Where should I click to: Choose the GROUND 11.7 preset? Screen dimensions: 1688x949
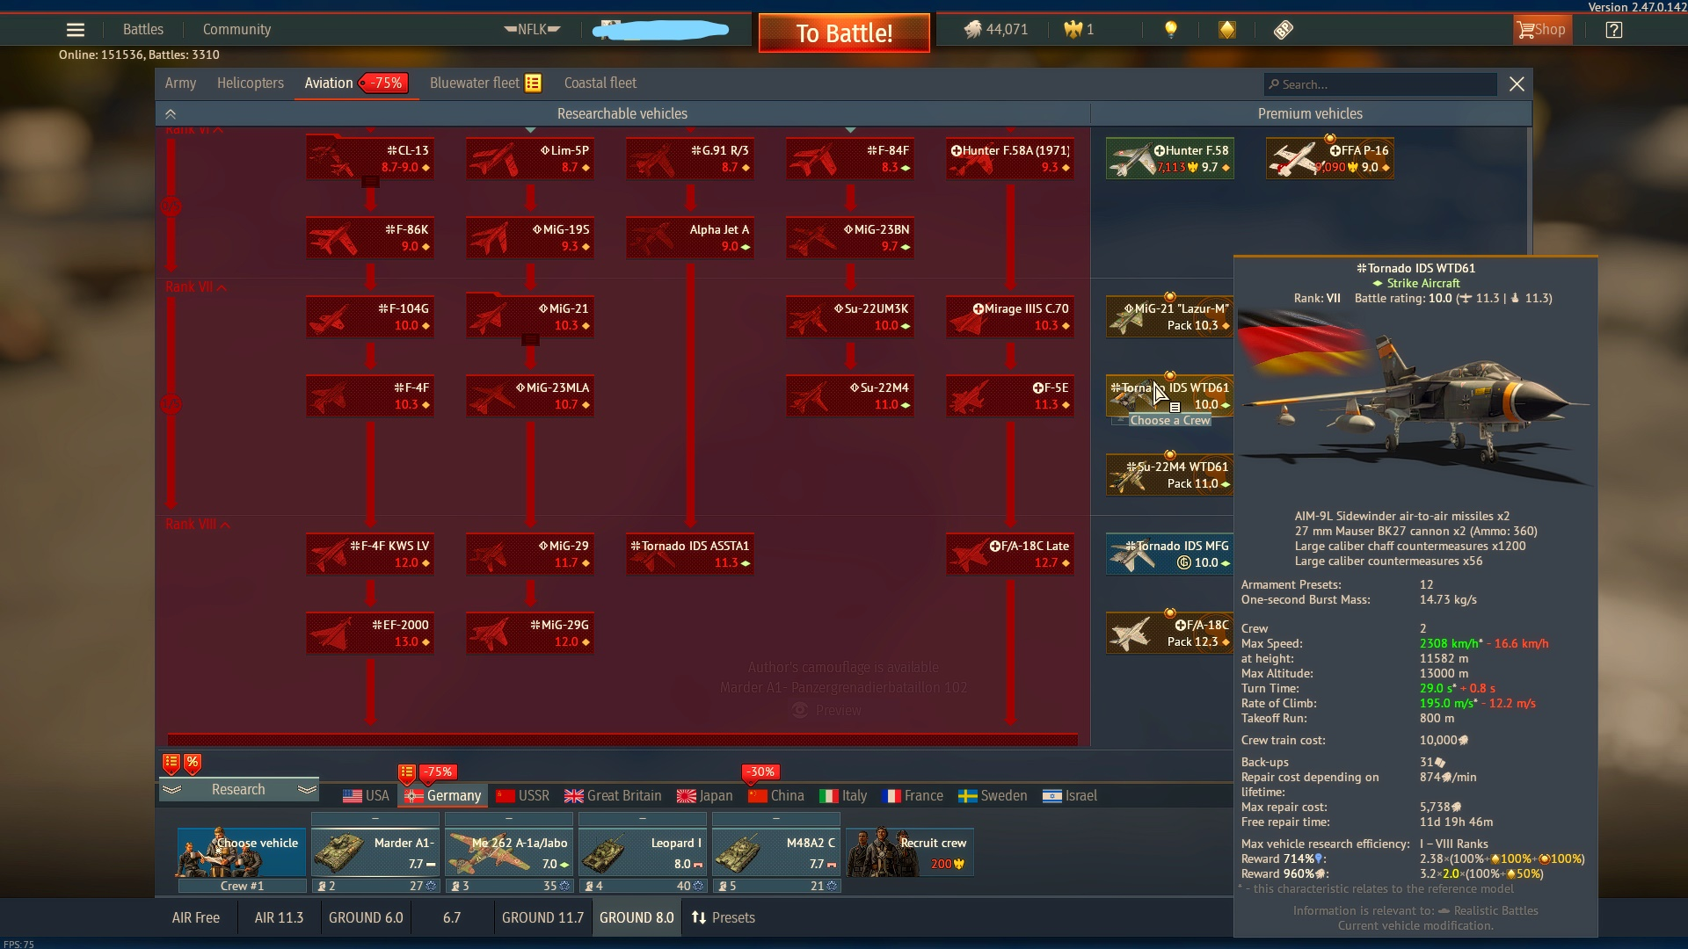[x=542, y=917]
